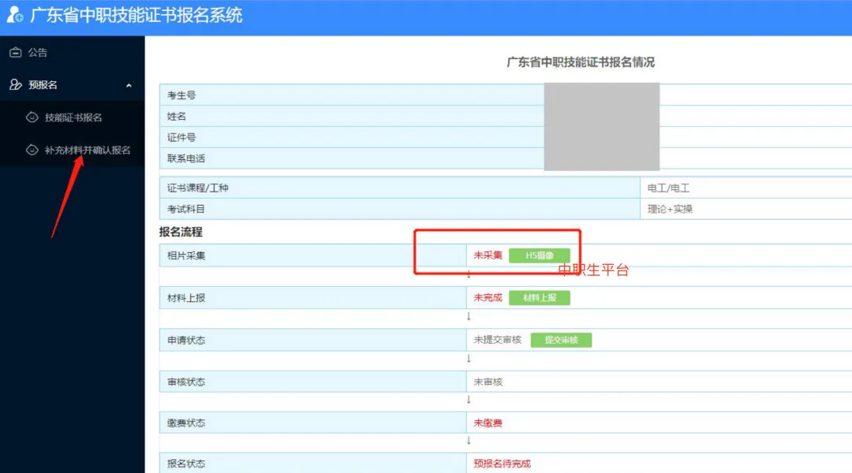Viewport: 852px width, 473px height.
Task: Select the 预报名 sidebar menu
Action: pos(73,84)
